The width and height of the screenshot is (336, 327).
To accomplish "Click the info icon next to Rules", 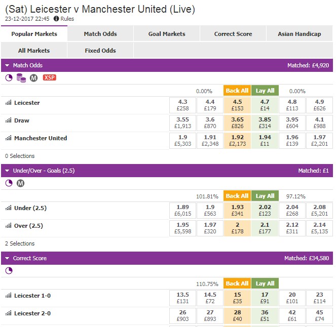I will pyautogui.click(x=56, y=19).
